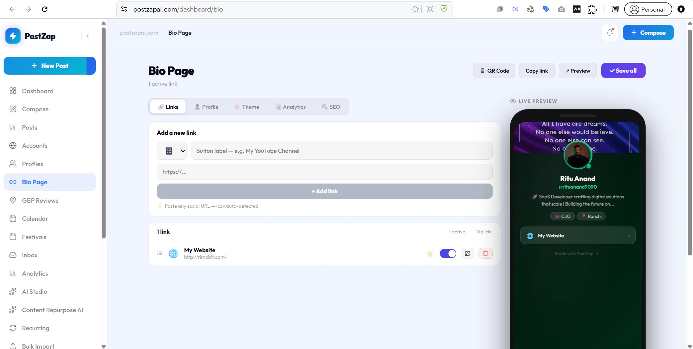Screen dimensions: 693x349
Task: Open the Calendar sidebar item
Action: pyautogui.click(x=50, y=219)
